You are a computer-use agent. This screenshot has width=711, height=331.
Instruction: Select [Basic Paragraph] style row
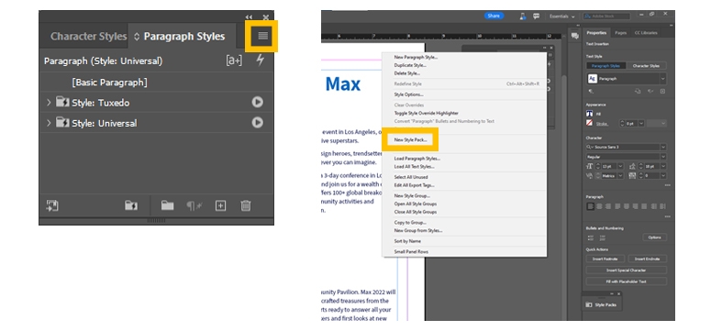click(x=156, y=83)
